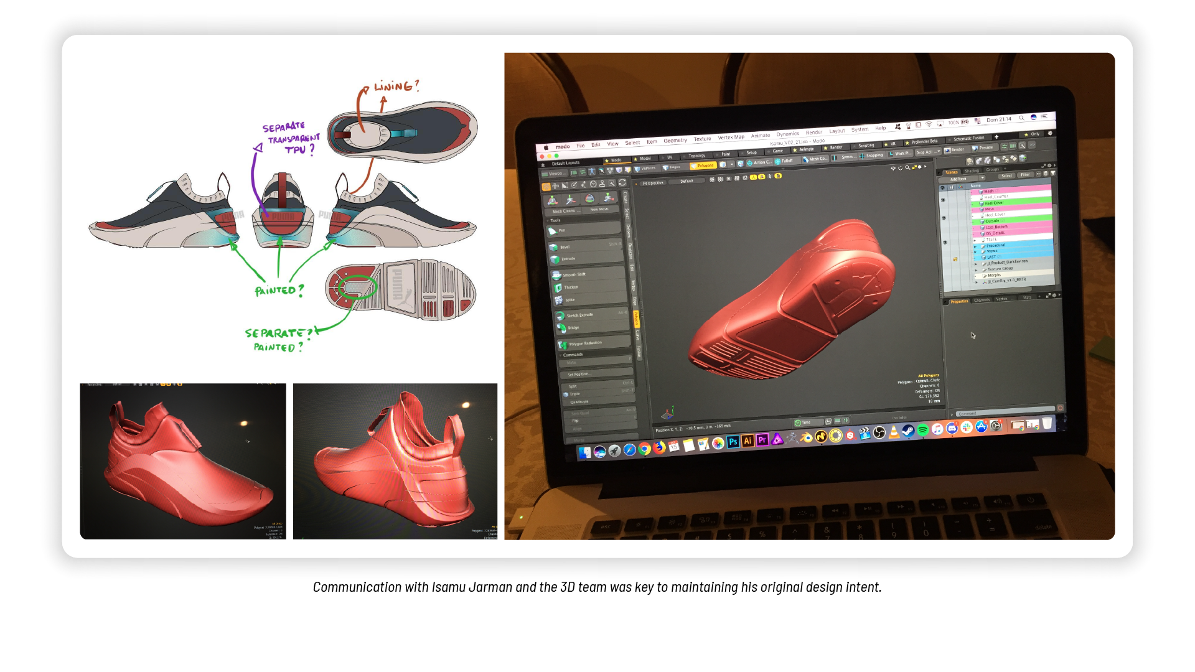
Task: Launch Illustrator from the dock
Action: (x=747, y=441)
